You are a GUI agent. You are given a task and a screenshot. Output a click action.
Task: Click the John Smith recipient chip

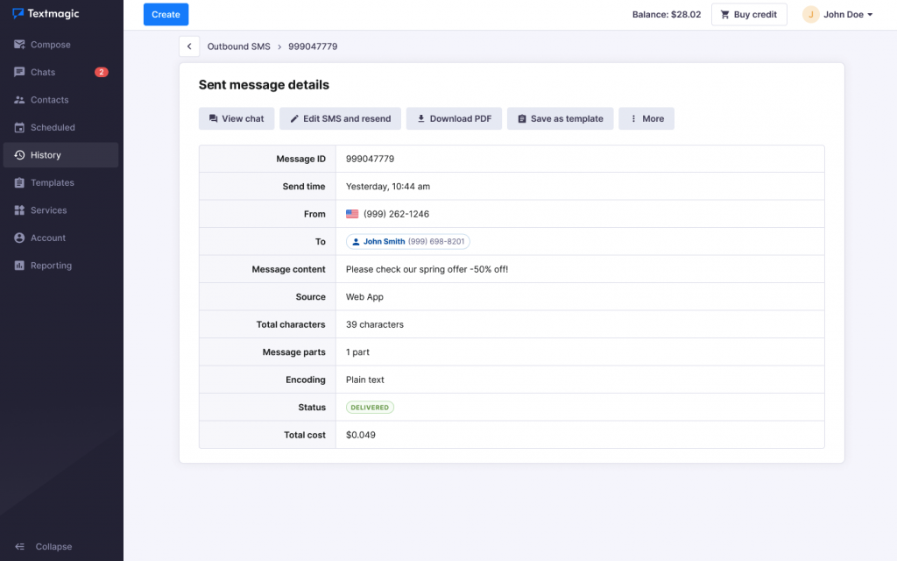(x=408, y=241)
